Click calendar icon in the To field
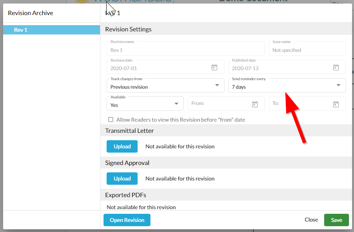This screenshot has width=354, height=232. click(336, 104)
